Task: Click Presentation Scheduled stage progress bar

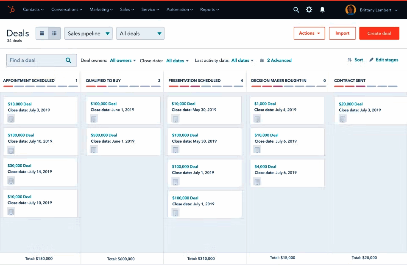Action: tap(206, 86)
